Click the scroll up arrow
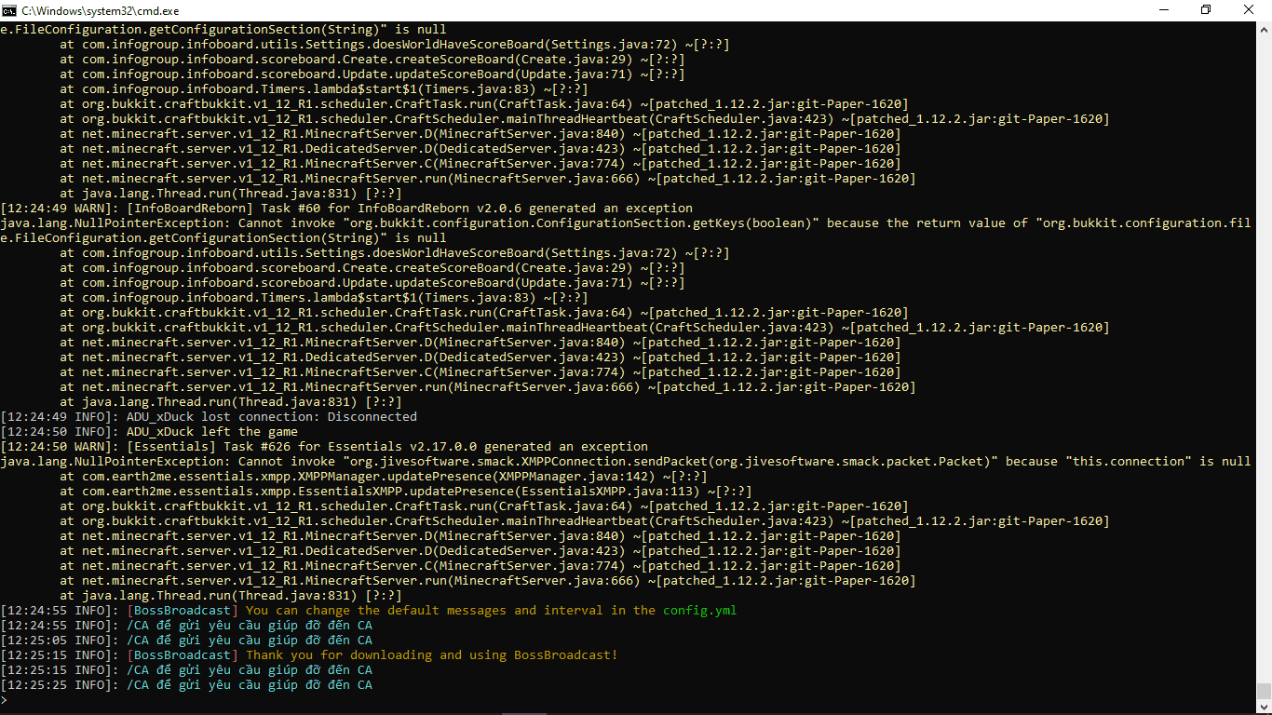Screen dimensions: 1272x715 pyautogui.click(x=1264, y=29)
